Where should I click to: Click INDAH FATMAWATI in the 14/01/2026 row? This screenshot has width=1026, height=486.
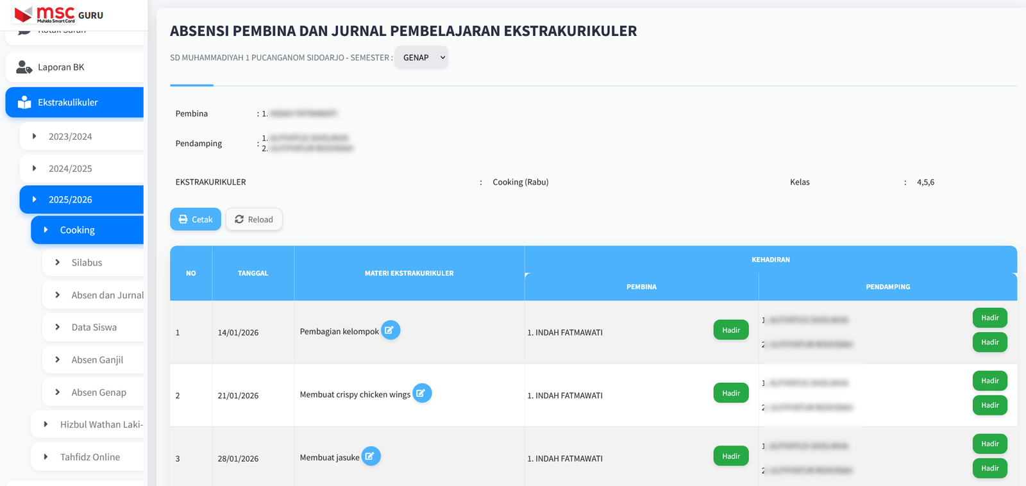[569, 333]
